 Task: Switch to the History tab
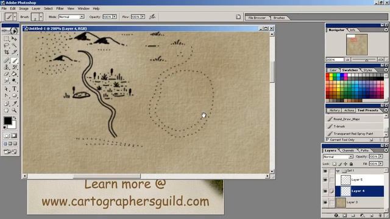[x=335, y=110]
